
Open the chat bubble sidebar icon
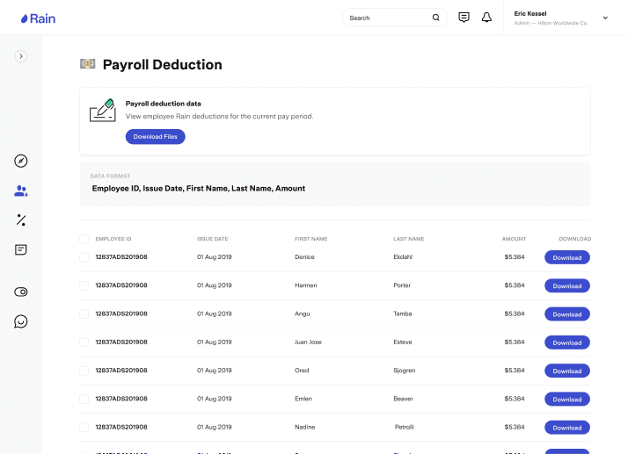pyautogui.click(x=21, y=321)
